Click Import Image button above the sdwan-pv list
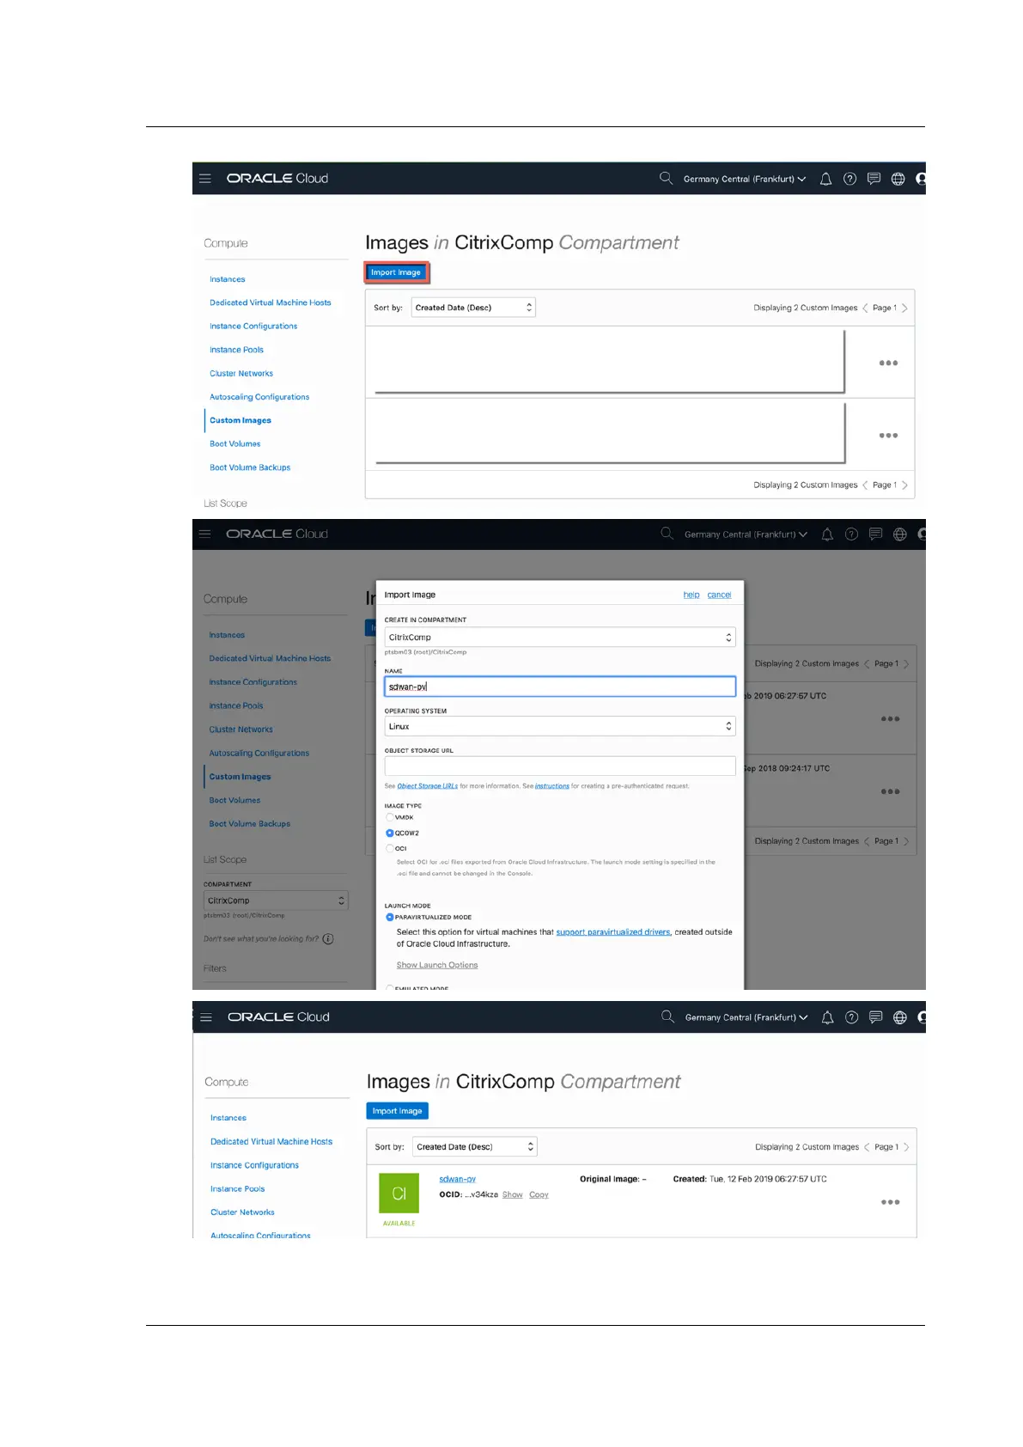Screen dimensions: 1023x1447 (x=398, y=1111)
